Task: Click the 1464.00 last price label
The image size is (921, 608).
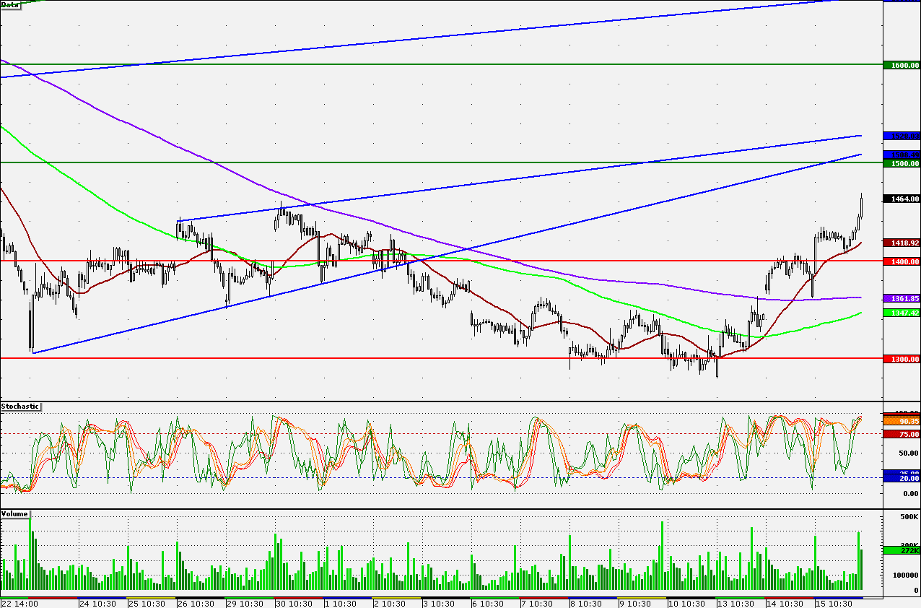Action: point(902,199)
